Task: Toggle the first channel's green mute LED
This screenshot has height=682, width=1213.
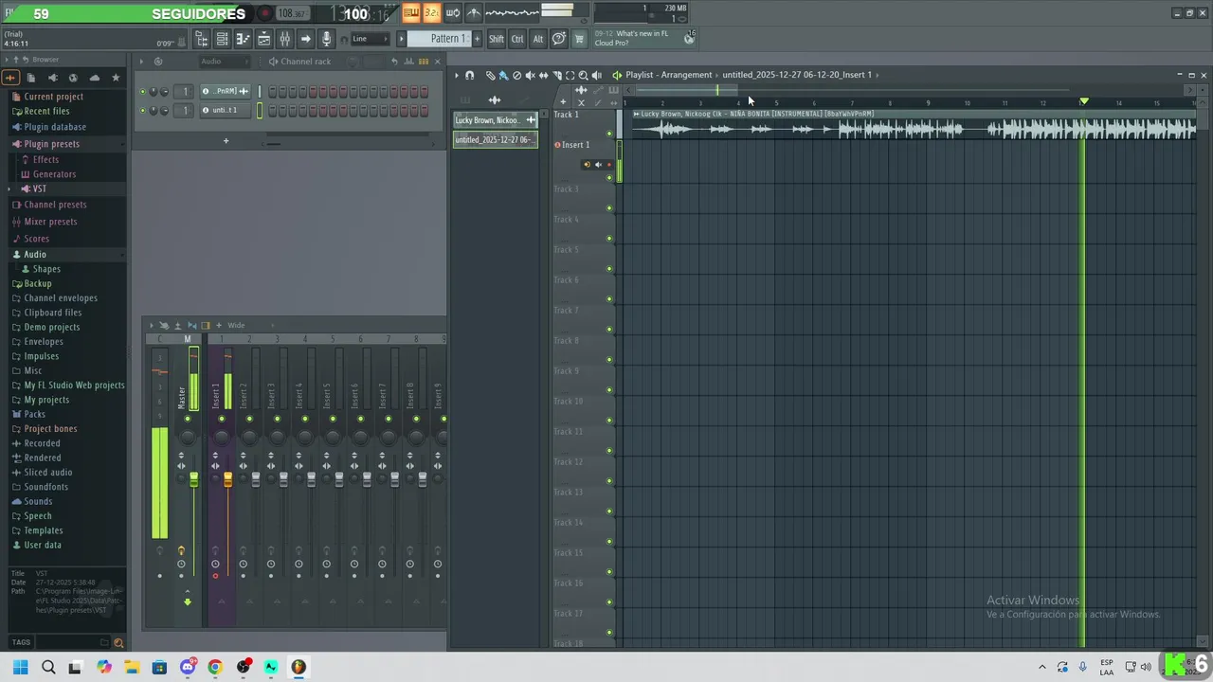Action: (x=142, y=92)
